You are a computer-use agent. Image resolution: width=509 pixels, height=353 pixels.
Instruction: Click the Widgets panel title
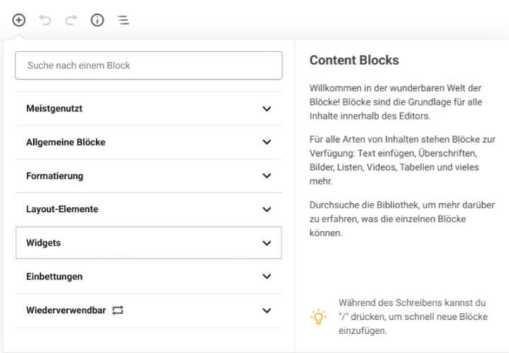point(43,243)
